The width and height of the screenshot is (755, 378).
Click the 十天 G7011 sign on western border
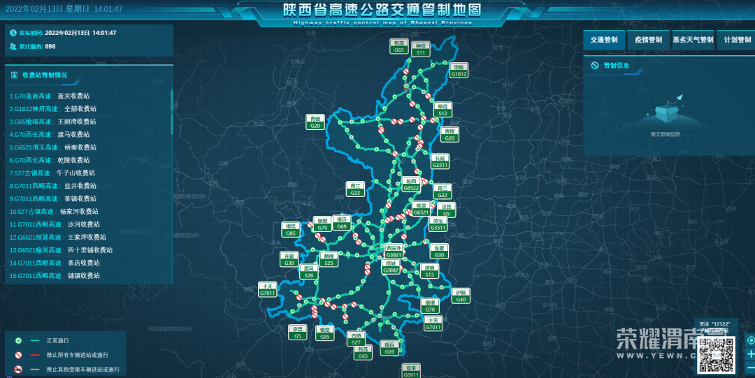tap(268, 289)
